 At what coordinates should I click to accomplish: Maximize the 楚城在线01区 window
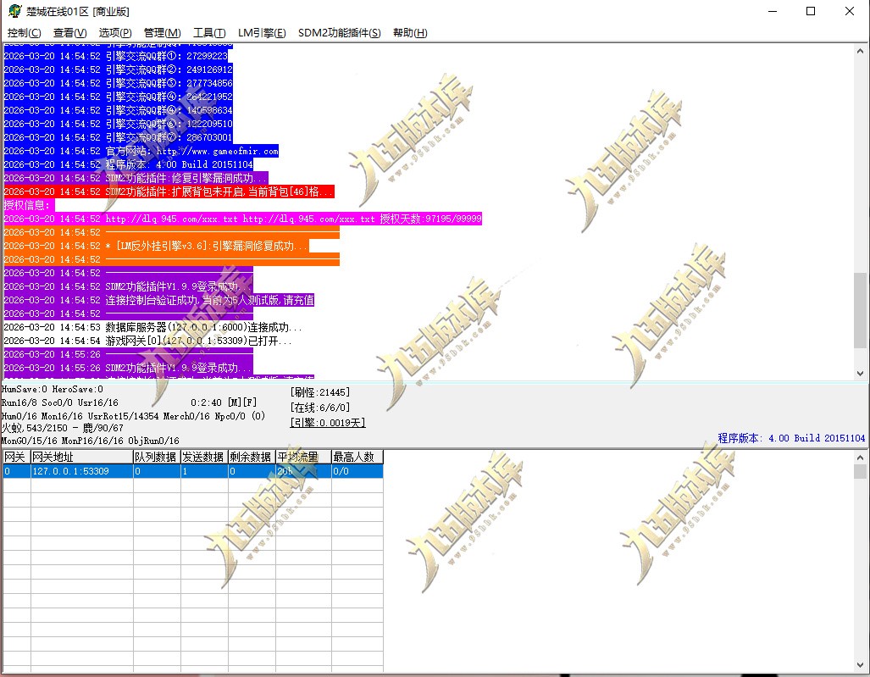pyautogui.click(x=811, y=11)
